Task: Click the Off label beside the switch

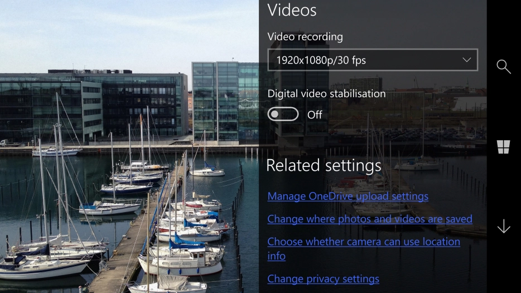Action: coord(315,115)
